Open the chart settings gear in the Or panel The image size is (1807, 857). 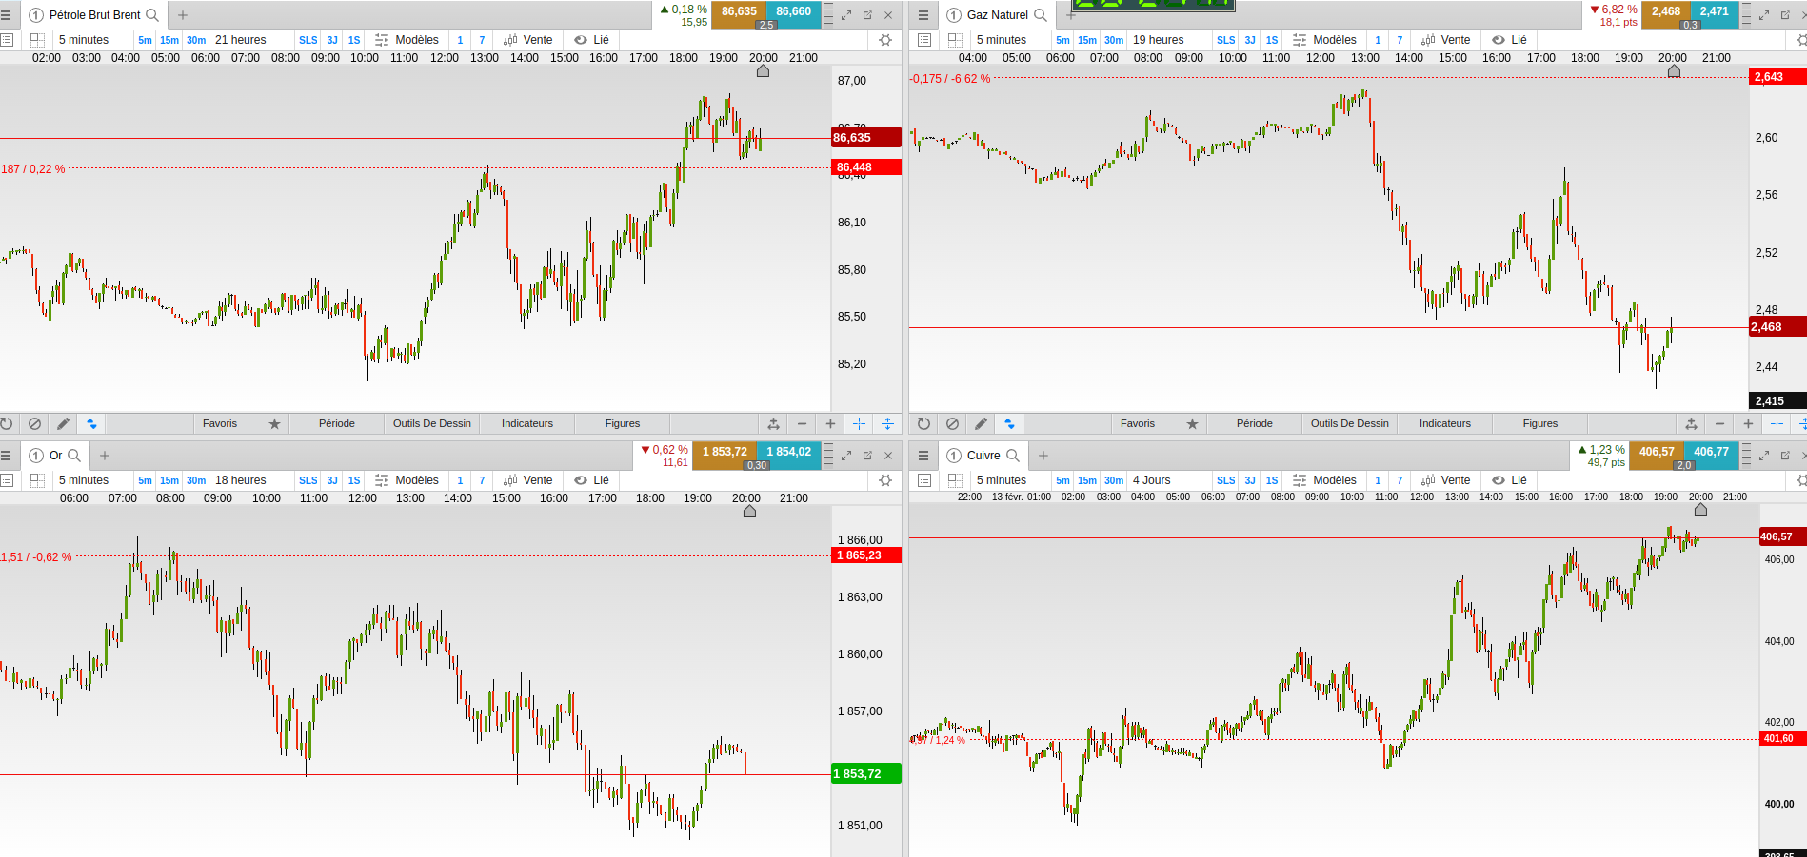(x=885, y=480)
